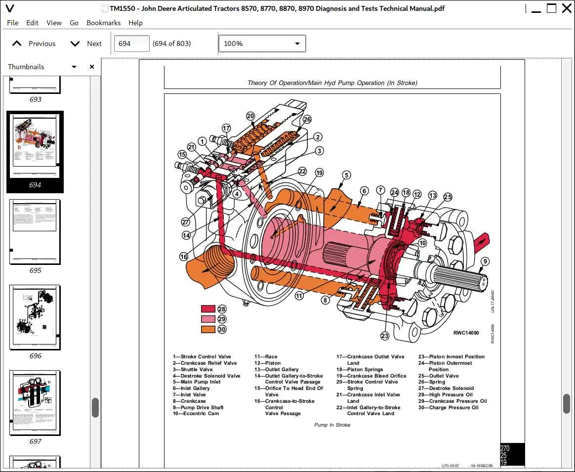Minimize the PDF viewer window
Viewport: 575px width, 472px height.
[536, 11]
